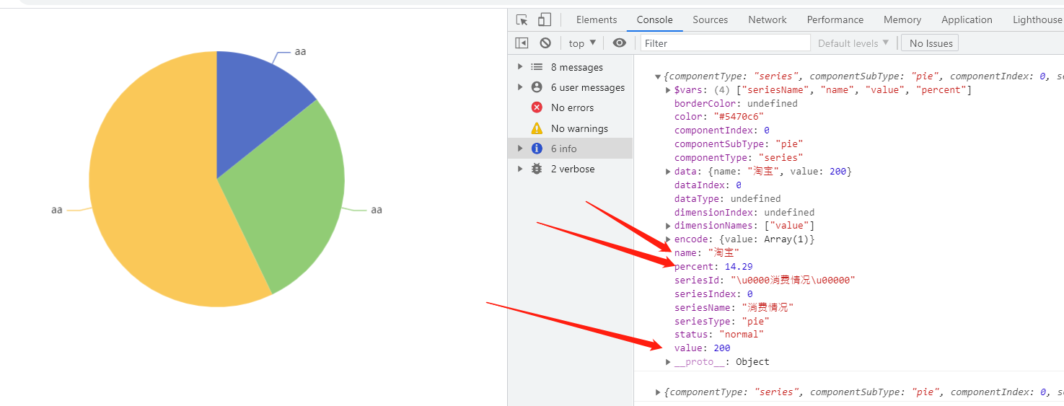The image size is (1064, 406).
Task: Select the color: "#5470c6" property line
Action: coord(719,117)
